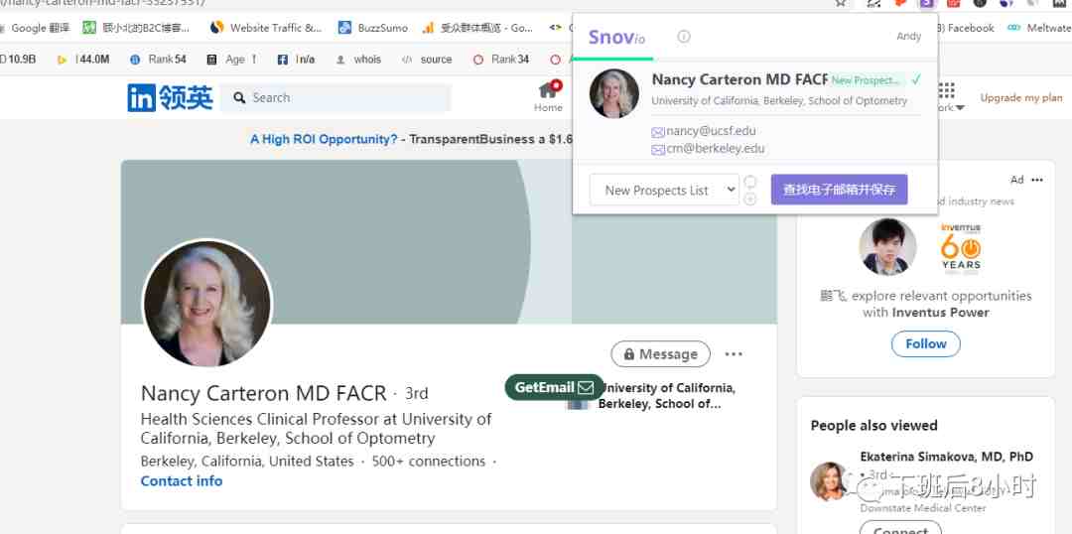Screen dimensions: 1072x534
Task: Click the Age SEO toolbar item
Action: 231,60
